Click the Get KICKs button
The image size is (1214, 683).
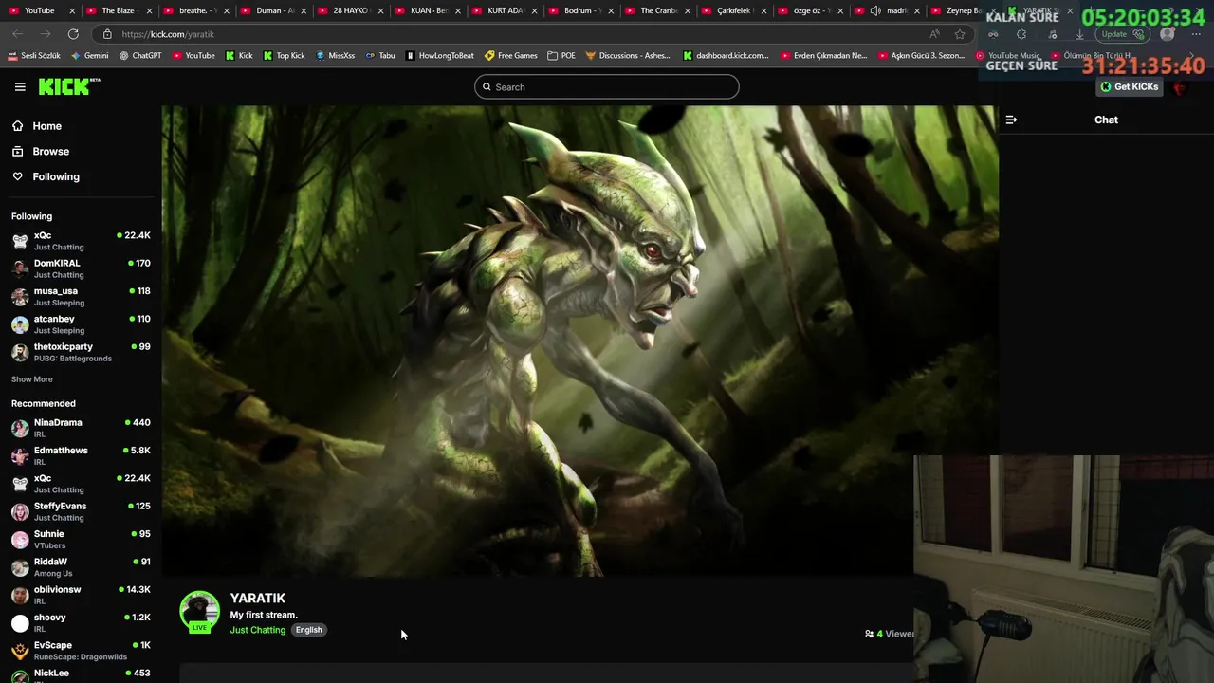click(x=1129, y=86)
